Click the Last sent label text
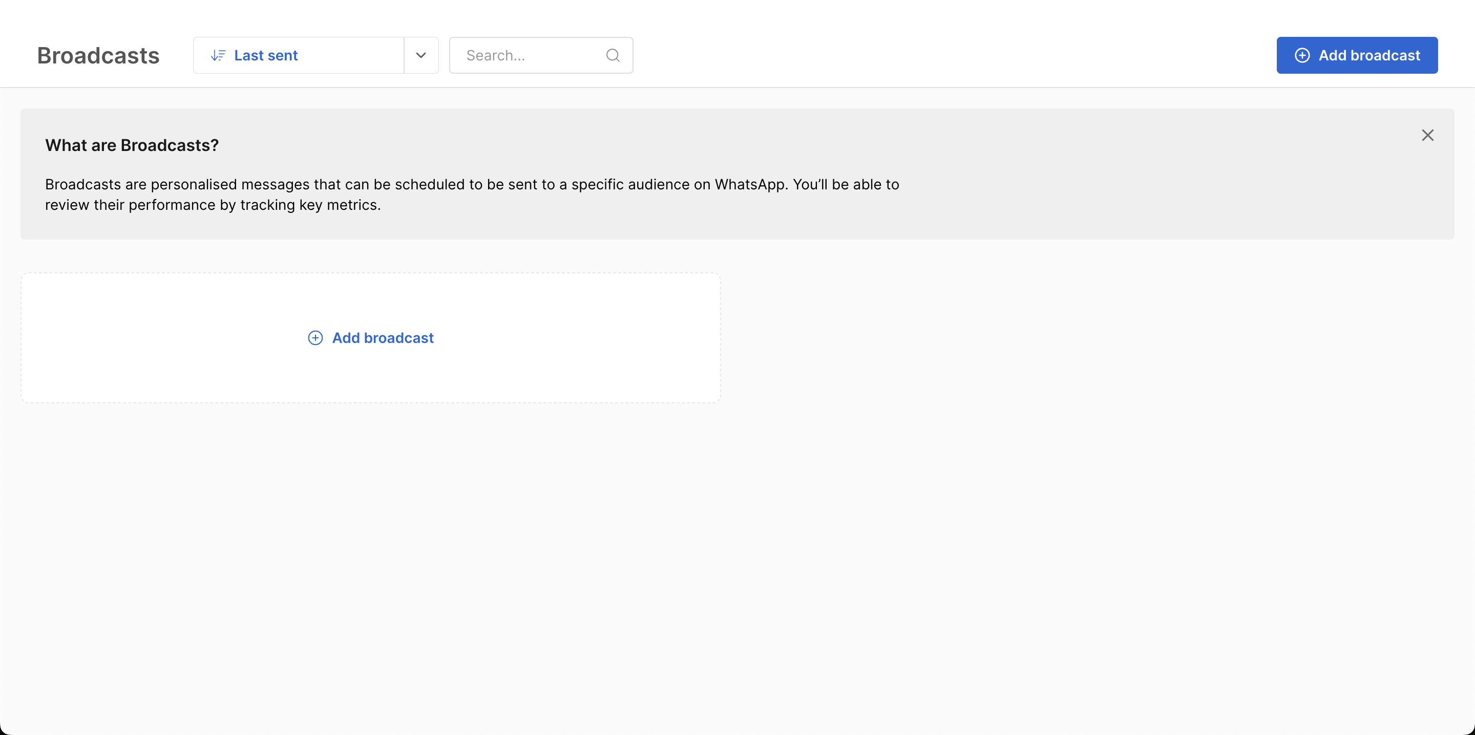This screenshot has height=735, width=1475. click(x=266, y=55)
